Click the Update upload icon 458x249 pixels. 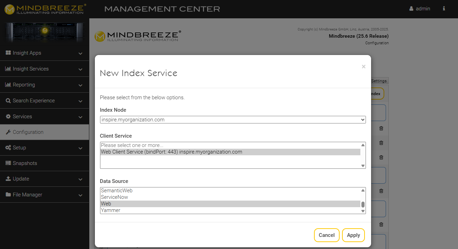[x=8, y=179]
